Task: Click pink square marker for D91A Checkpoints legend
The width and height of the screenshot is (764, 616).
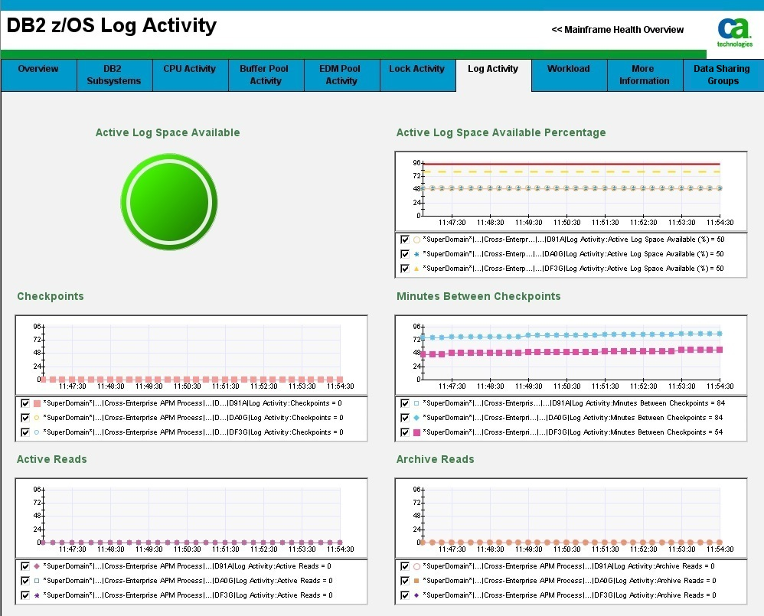Action: tap(37, 403)
